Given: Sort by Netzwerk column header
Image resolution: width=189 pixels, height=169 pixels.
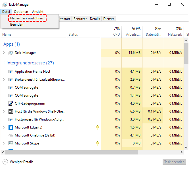Looking at the screenshot, I should click(173, 32).
